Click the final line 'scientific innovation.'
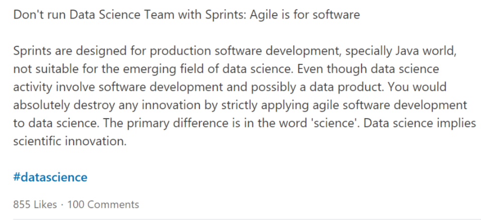Viewport: 481px width, 220px height. 70,142
